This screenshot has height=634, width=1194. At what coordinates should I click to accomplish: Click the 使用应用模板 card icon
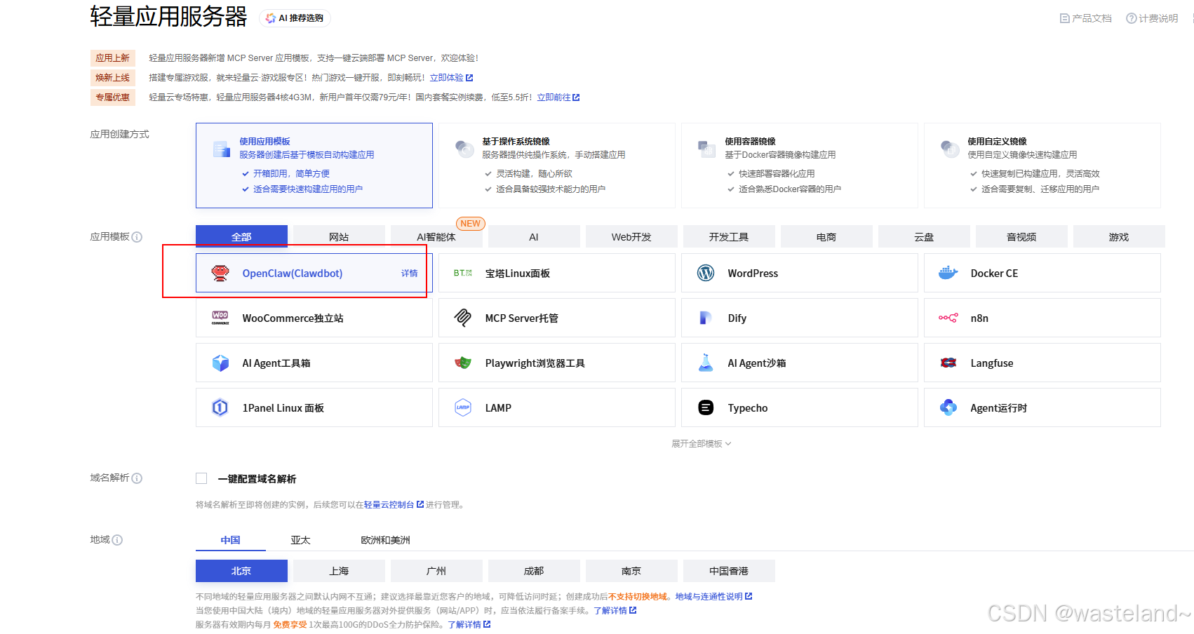click(x=222, y=149)
